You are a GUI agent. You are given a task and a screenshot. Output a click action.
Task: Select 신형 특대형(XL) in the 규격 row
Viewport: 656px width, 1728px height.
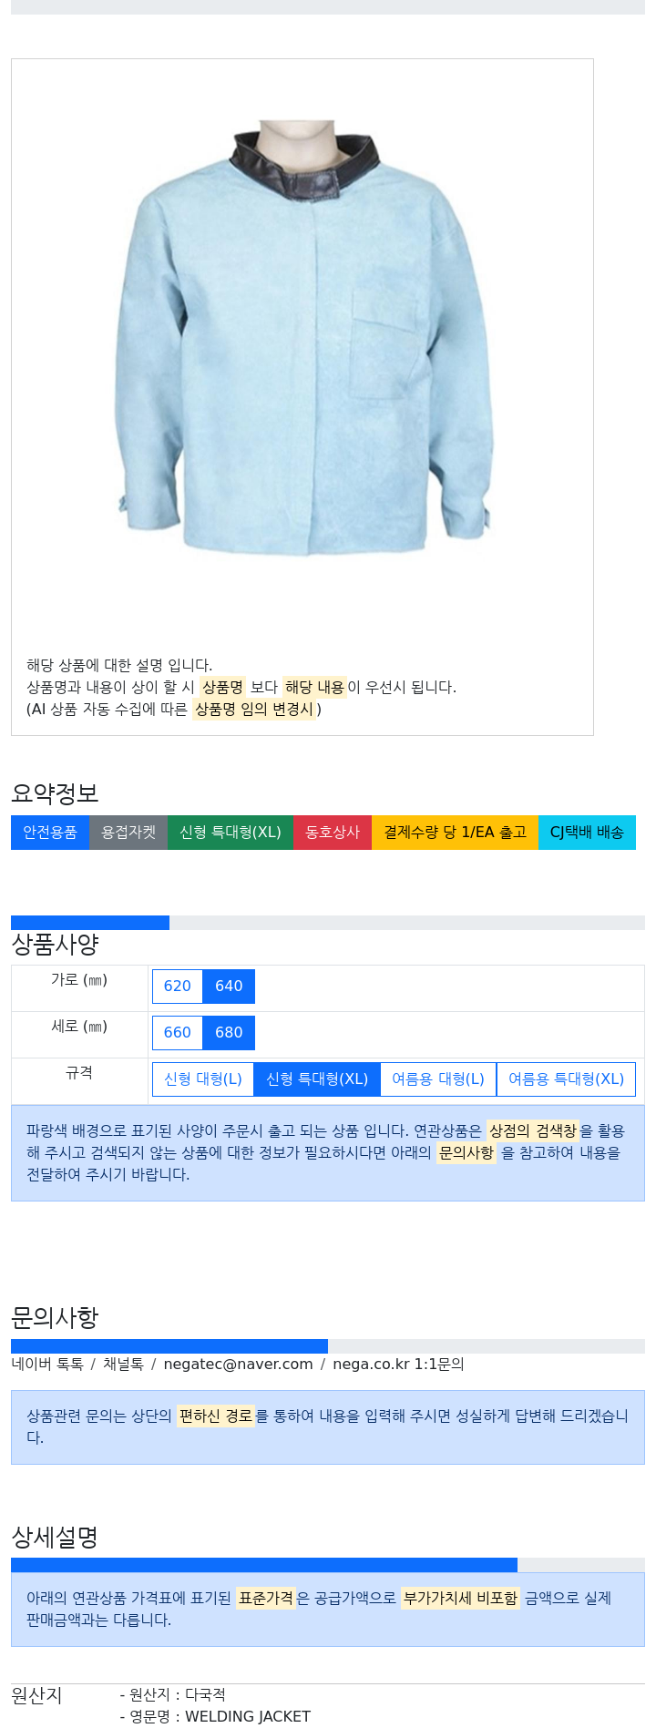(317, 1079)
